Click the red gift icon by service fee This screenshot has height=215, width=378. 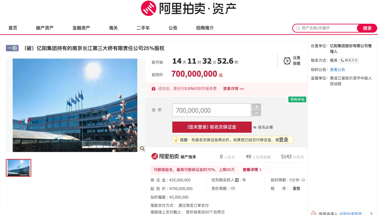click(154, 88)
